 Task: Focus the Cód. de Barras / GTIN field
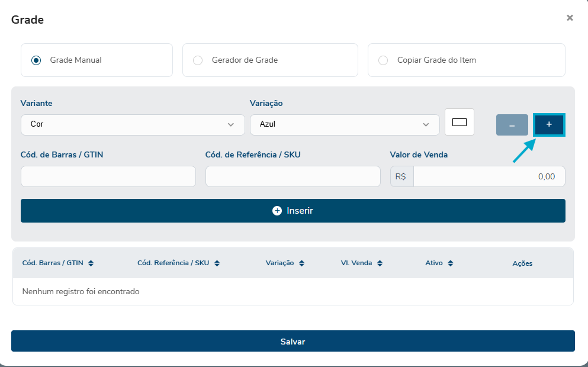(108, 176)
